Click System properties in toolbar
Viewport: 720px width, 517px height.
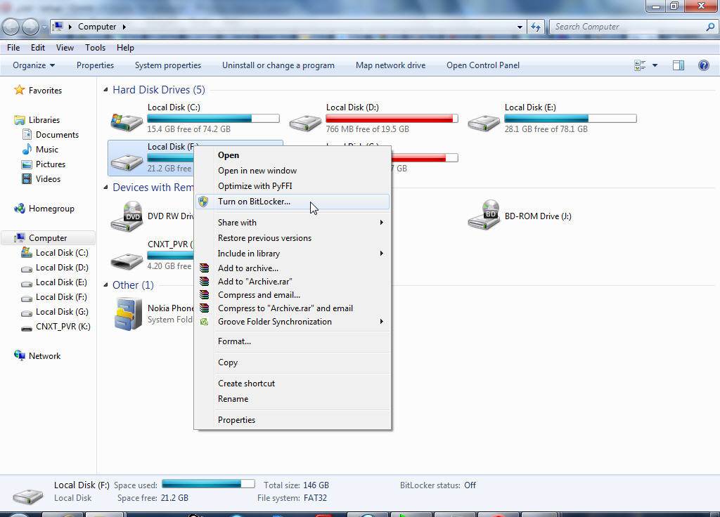168,65
